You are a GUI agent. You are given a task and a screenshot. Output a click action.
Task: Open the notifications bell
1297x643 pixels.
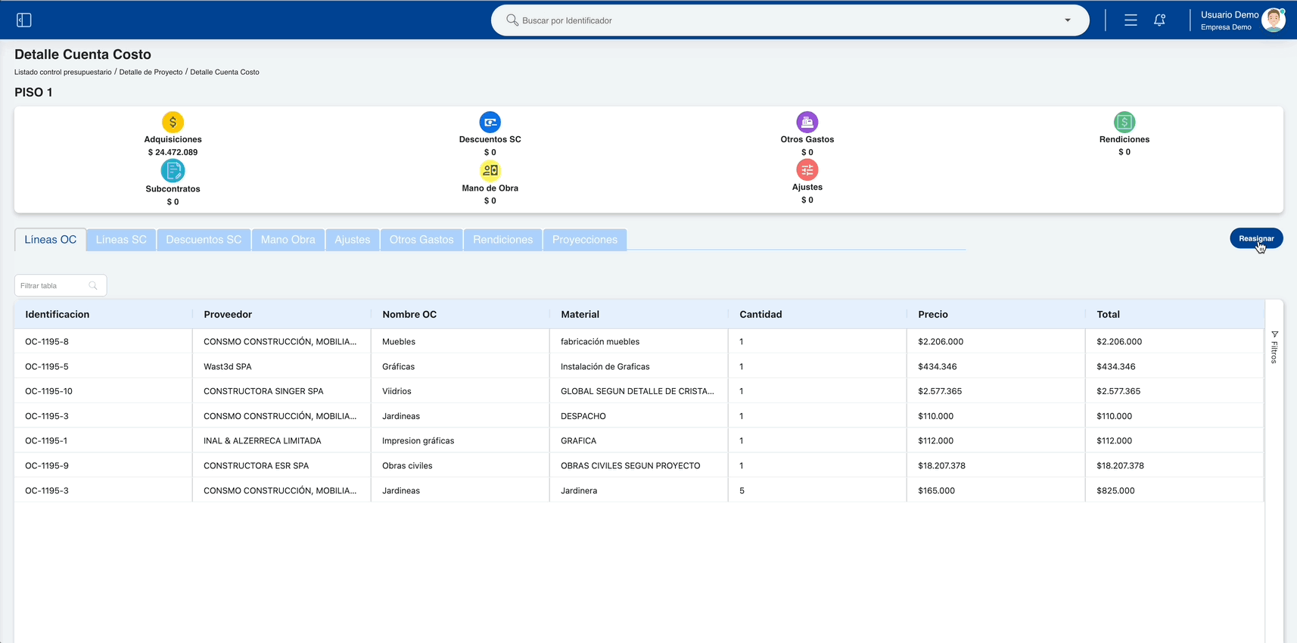(1159, 20)
